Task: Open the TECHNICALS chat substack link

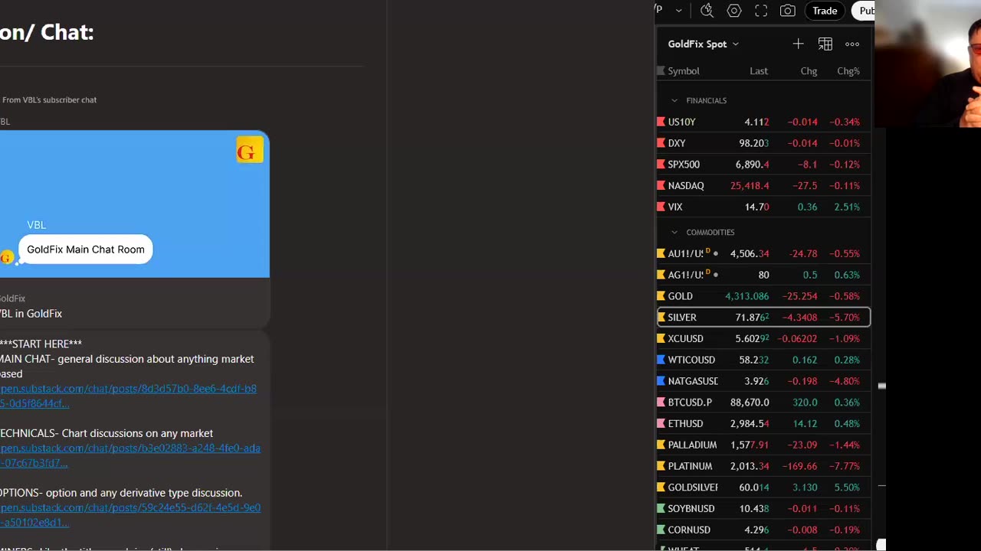Action: pyautogui.click(x=130, y=455)
